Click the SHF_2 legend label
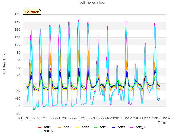 point(49,131)
